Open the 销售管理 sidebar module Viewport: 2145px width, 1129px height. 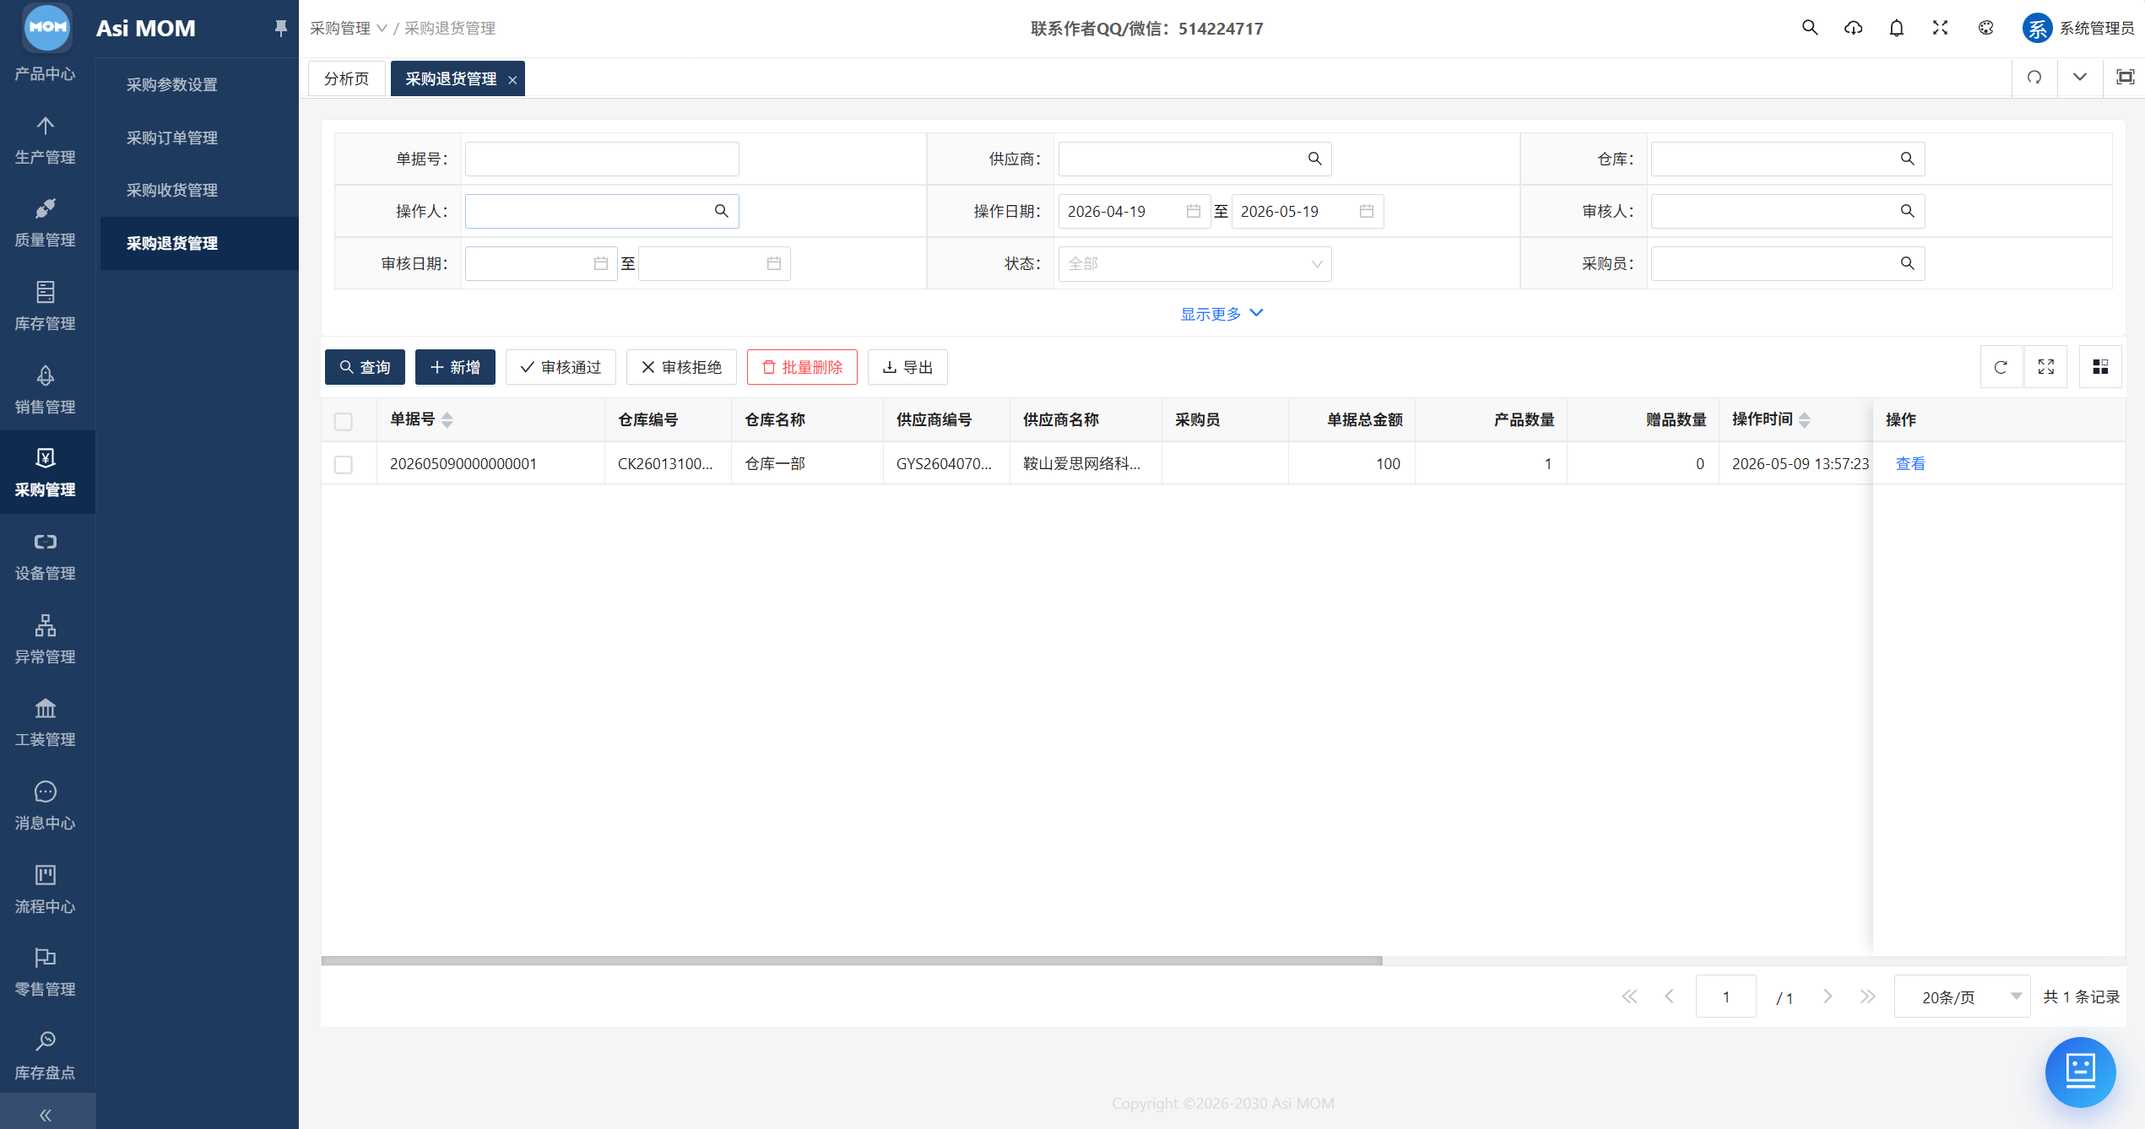46,390
